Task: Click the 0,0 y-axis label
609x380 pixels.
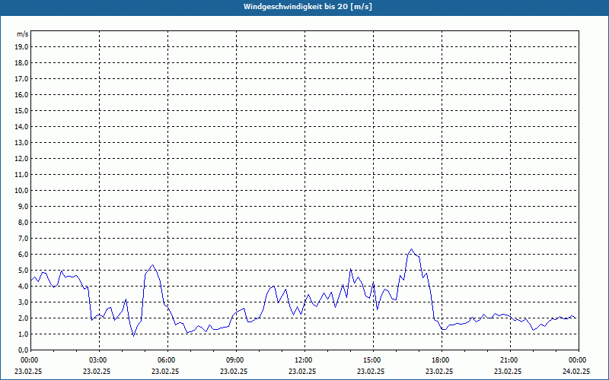Action: click(x=22, y=350)
